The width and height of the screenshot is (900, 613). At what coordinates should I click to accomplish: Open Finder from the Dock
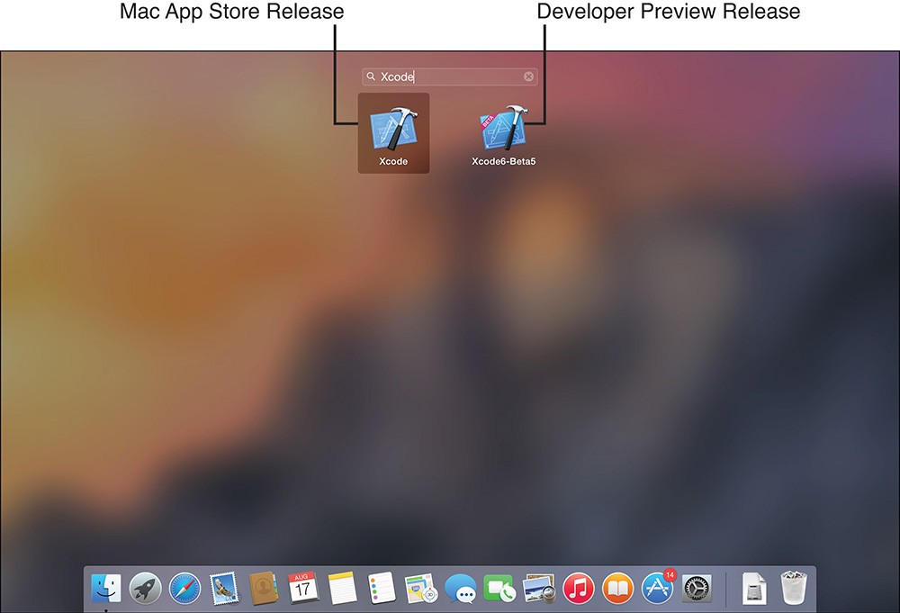tap(106, 589)
